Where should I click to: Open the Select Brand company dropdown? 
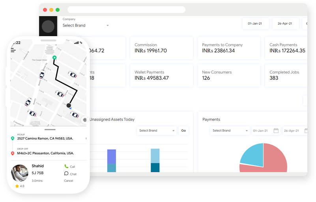click(86, 25)
